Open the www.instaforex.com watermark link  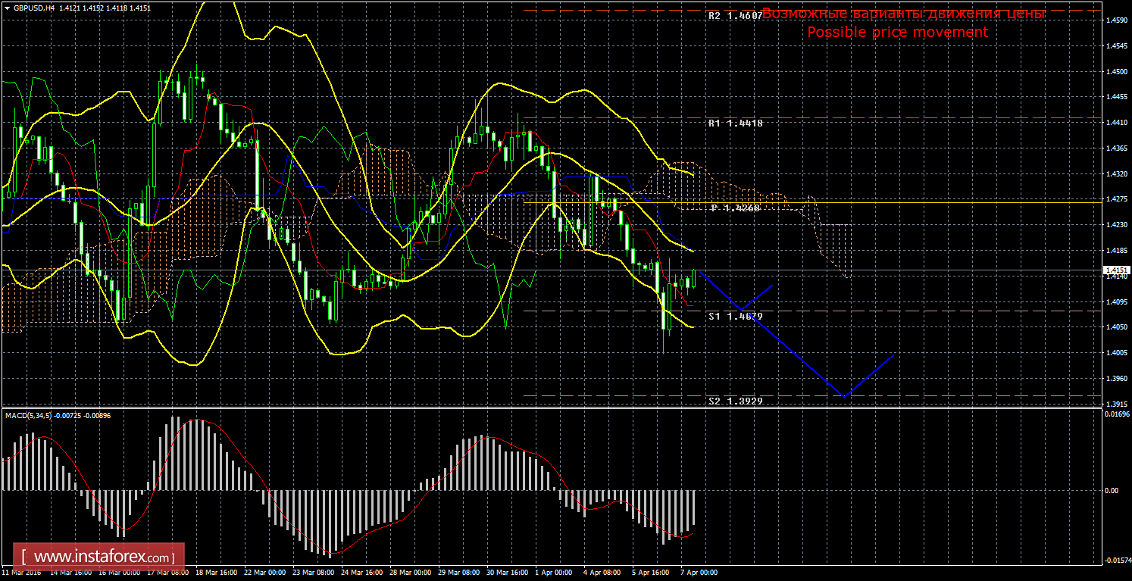(x=99, y=557)
